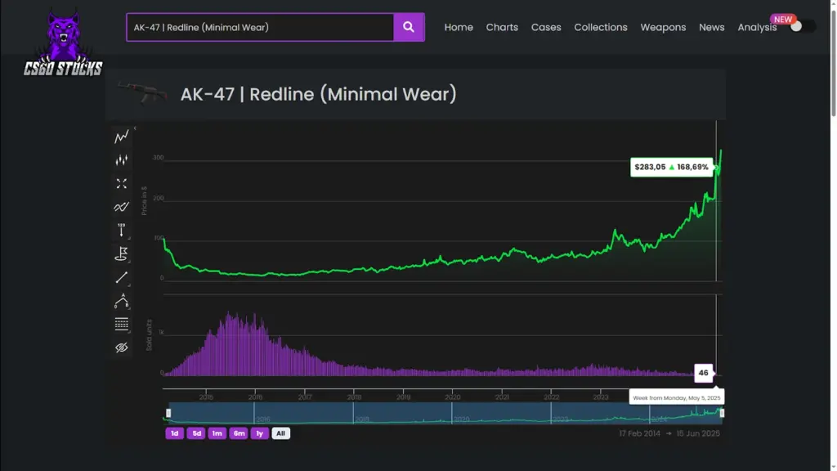Click the '15 Jun 2025' end date text
The height and width of the screenshot is (471, 837).
click(x=698, y=433)
